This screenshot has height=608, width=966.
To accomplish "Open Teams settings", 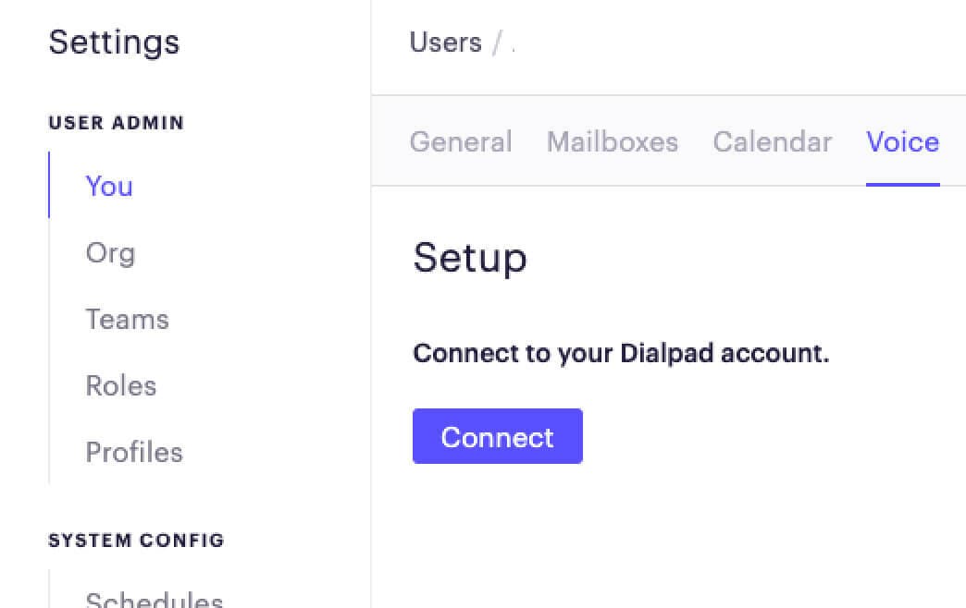I will point(127,320).
